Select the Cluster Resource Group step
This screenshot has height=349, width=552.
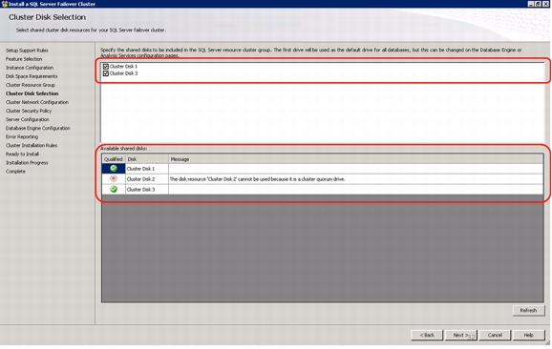31,85
